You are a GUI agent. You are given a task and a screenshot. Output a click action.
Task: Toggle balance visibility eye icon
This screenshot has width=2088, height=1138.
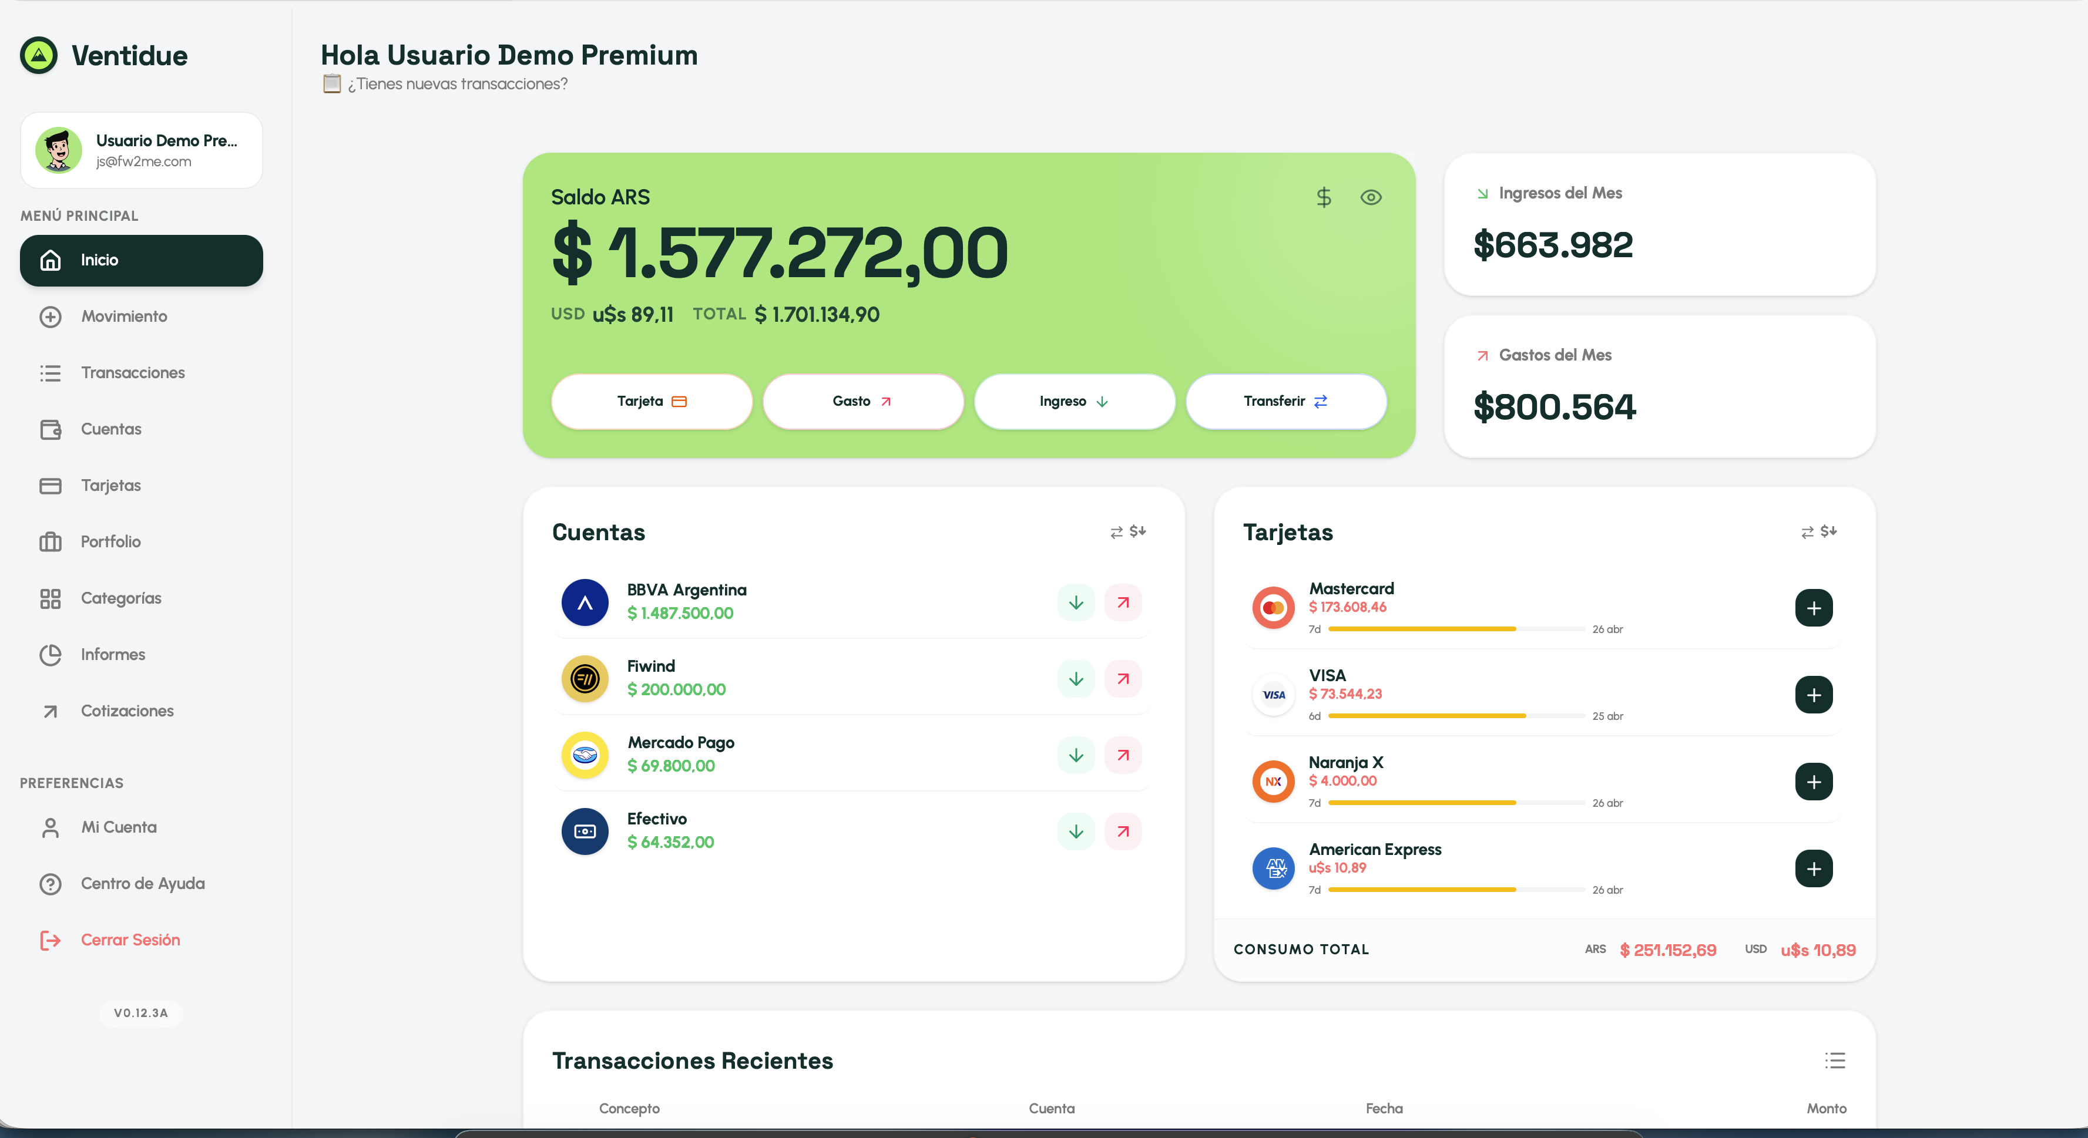point(1371,198)
